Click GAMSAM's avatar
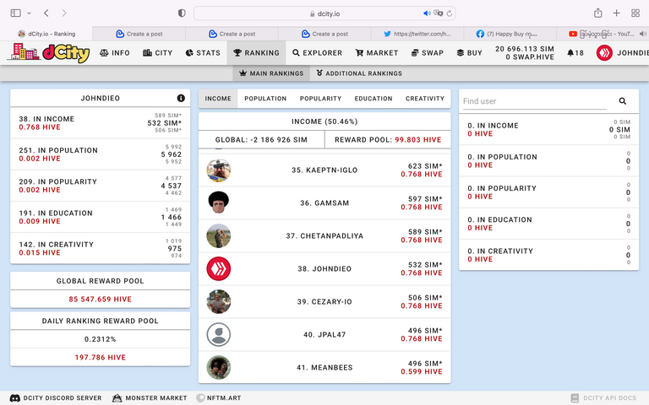Screen dimensions: 649x405 click(219, 202)
